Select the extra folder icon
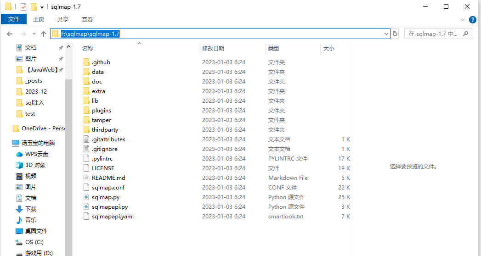The height and width of the screenshot is (256, 481). coord(86,91)
